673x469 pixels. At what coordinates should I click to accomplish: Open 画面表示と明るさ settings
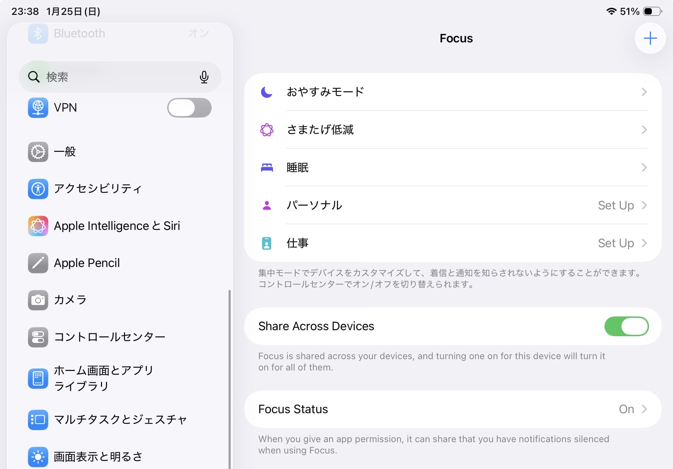point(98,457)
